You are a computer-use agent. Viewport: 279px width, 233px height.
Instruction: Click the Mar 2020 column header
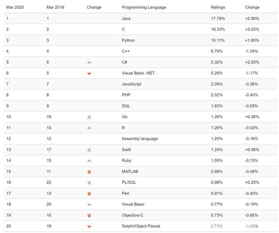pos(15,7)
